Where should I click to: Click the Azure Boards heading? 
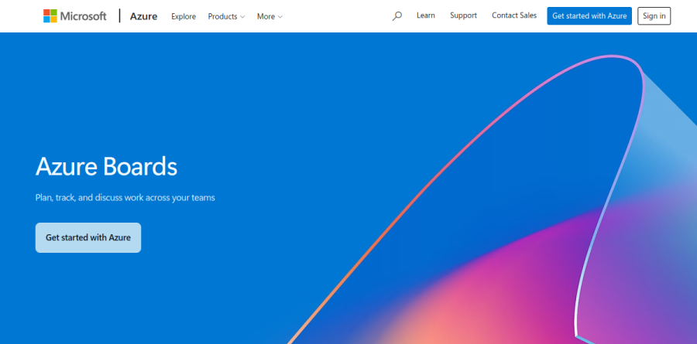click(106, 167)
